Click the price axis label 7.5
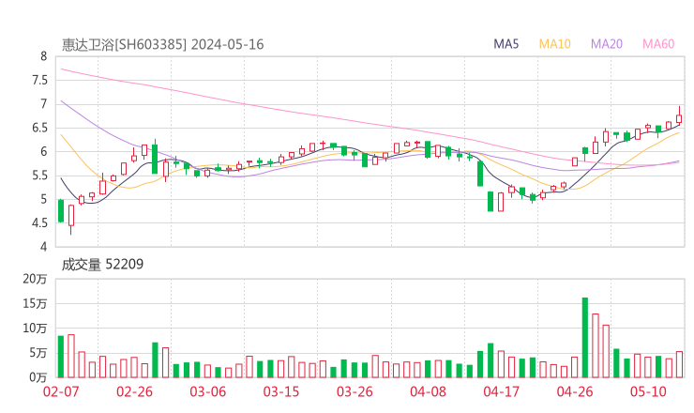694x413 pixels. point(39,80)
